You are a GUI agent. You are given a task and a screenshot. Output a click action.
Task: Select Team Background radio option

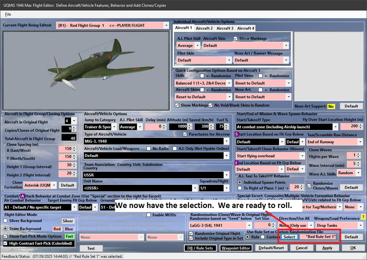[6, 228]
